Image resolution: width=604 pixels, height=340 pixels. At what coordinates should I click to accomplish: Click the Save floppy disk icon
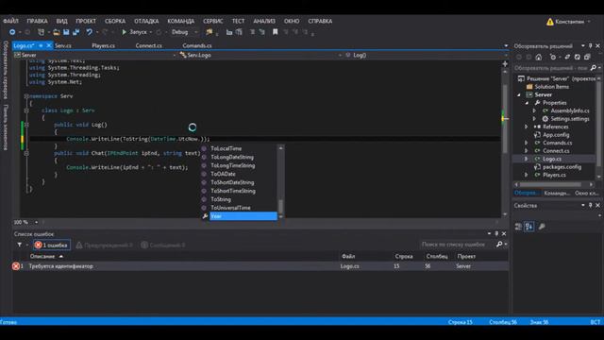[x=66, y=32]
